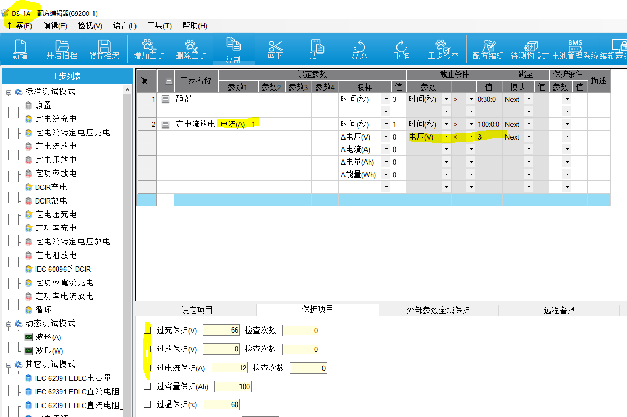Screen dimensions: 627x417
Task: Open 待测物设定 settings
Action: 530,49
